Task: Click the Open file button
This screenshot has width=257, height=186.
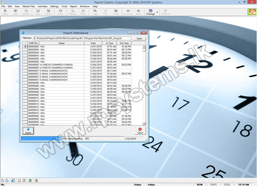Action: (x=139, y=39)
